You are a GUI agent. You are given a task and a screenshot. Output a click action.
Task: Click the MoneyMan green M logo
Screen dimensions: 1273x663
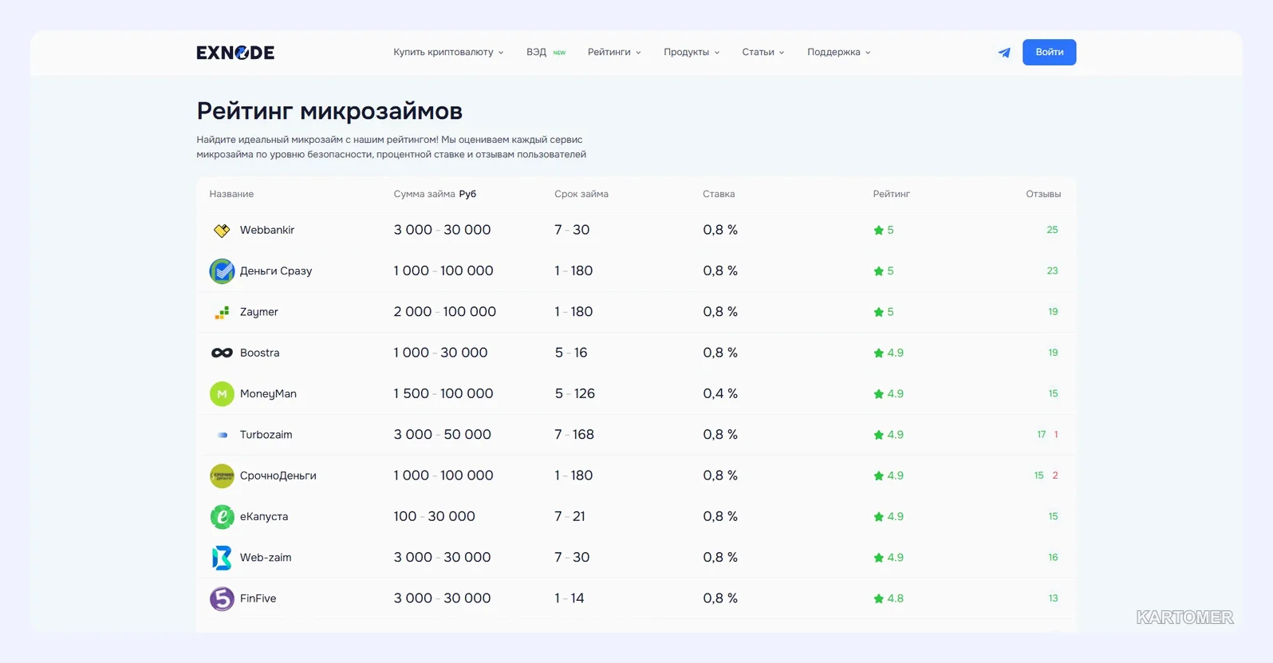pos(222,394)
